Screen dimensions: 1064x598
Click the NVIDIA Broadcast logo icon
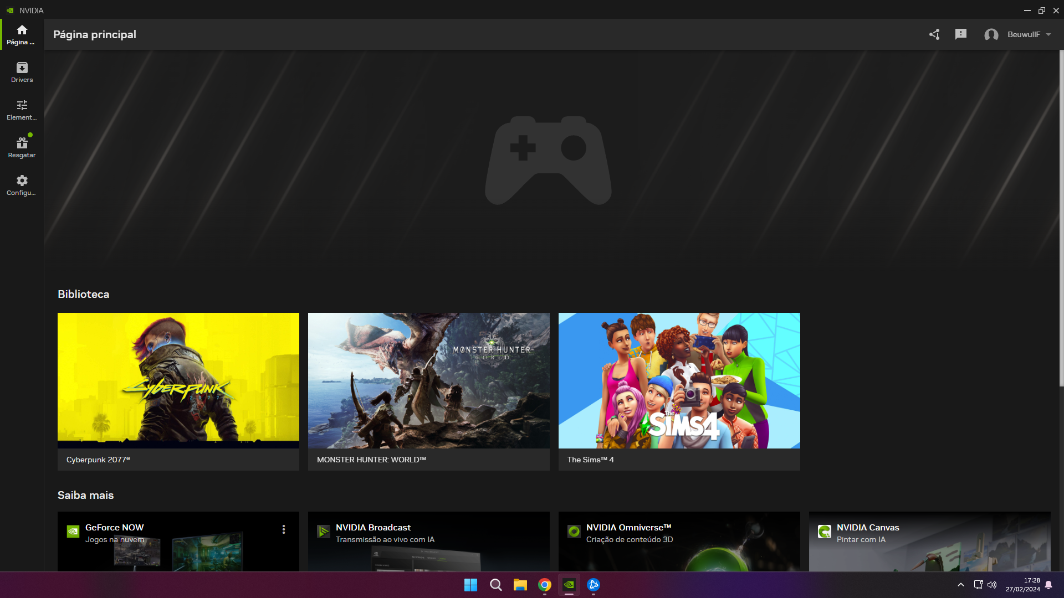coord(324,532)
